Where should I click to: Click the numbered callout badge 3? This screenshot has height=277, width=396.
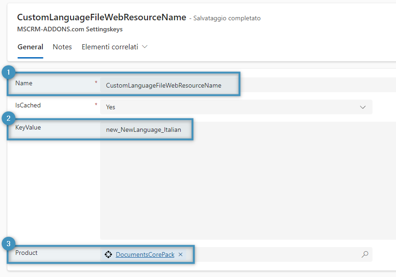(x=8, y=243)
